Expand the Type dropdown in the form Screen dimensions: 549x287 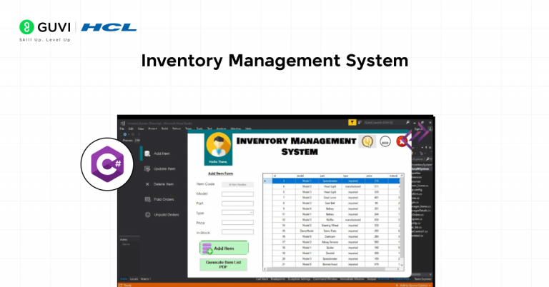click(237, 212)
